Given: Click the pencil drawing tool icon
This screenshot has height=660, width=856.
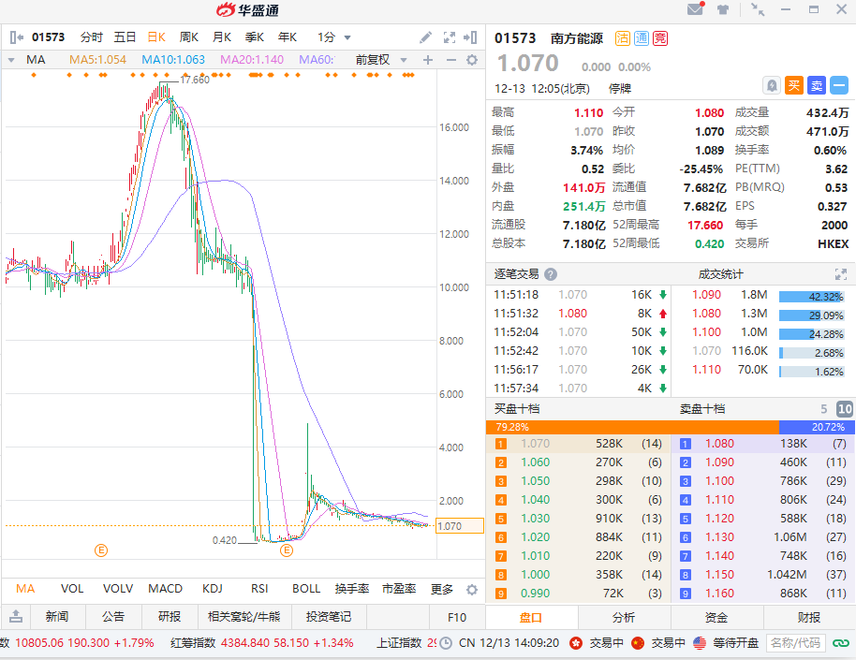Looking at the screenshot, I should pos(425,37).
